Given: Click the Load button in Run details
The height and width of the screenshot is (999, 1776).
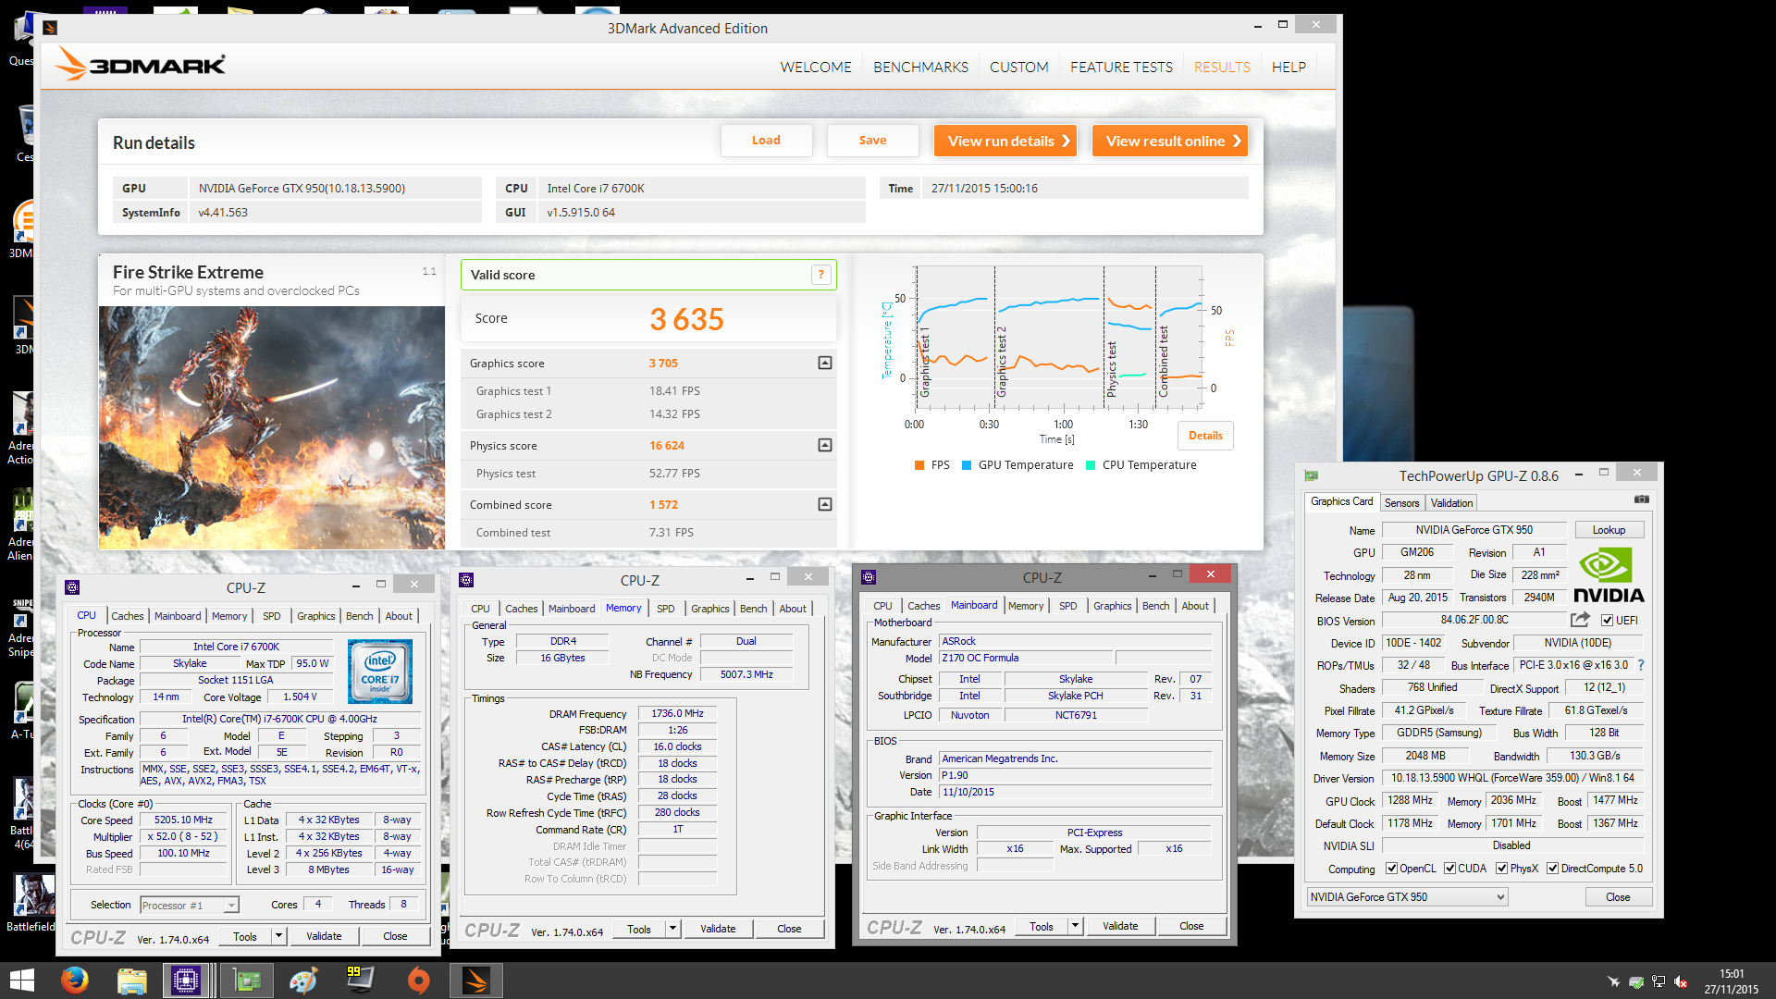Looking at the screenshot, I should coord(766,141).
